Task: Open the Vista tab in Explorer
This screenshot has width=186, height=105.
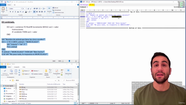Action: pos(24,67)
